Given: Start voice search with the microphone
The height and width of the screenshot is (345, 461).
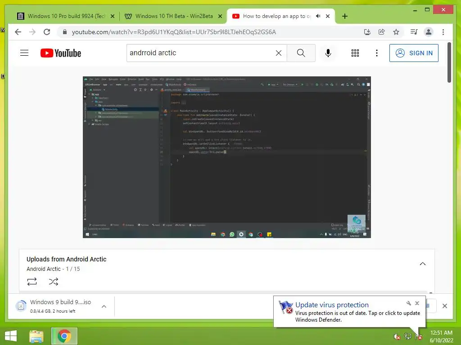Looking at the screenshot, I should pyautogui.click(x=328, y=53).
